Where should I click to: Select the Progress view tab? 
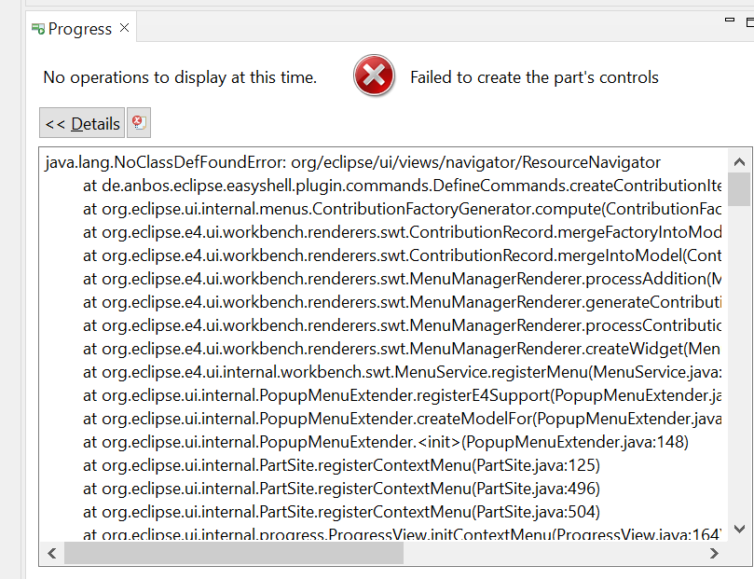coord(79,29)
